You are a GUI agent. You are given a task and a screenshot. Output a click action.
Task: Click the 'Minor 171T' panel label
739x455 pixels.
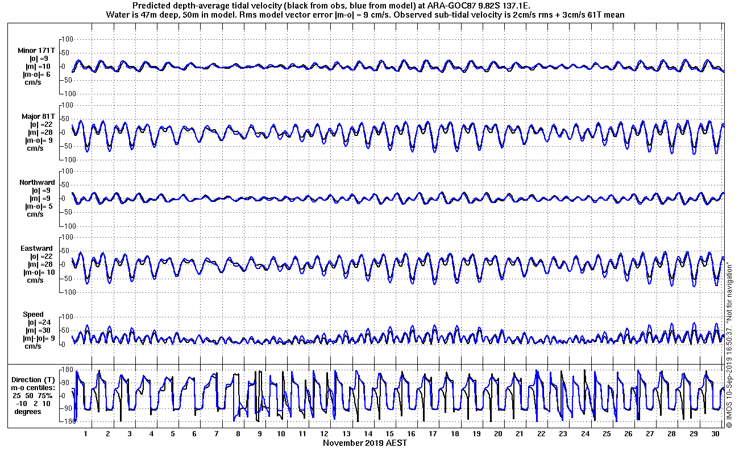click(36, 51)
